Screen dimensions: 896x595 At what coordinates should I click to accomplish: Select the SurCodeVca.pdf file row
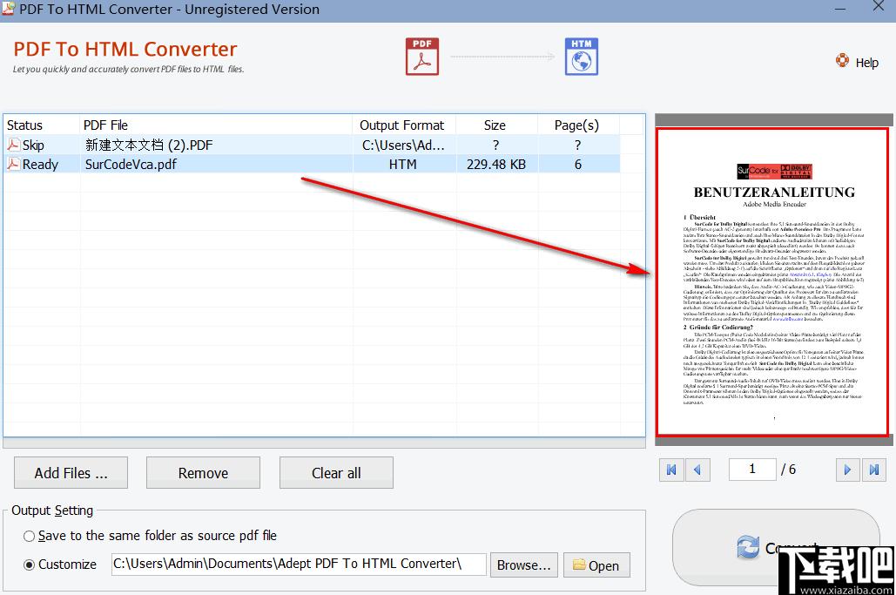click(x=312, y=164)
